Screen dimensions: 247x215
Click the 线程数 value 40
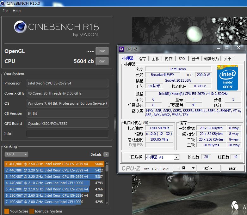pyautogui.click(x=235, y=157)
